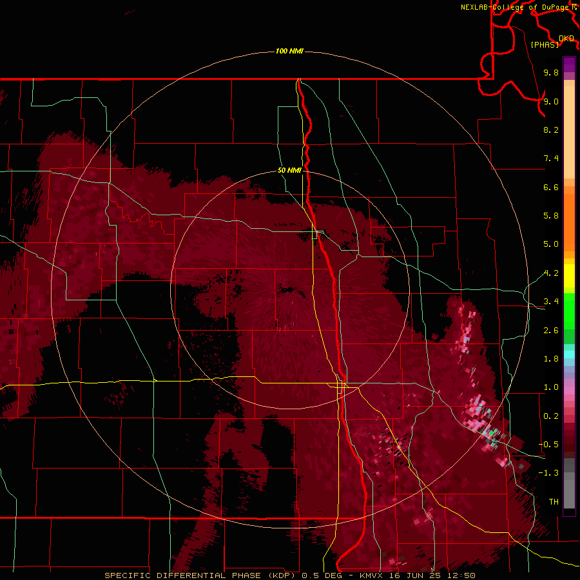Click the purple top segment of color bar

click(x=569, y=64)
